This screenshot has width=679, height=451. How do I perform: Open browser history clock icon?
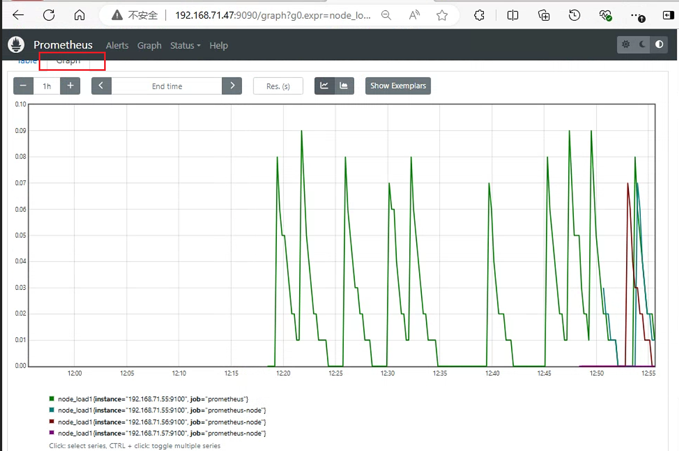point(574,15)
